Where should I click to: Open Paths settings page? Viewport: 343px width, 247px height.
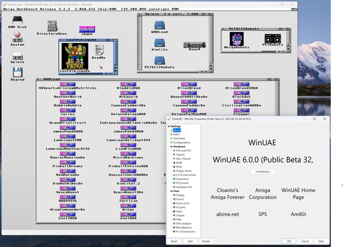pyautogui.click(x=176, y=135)
